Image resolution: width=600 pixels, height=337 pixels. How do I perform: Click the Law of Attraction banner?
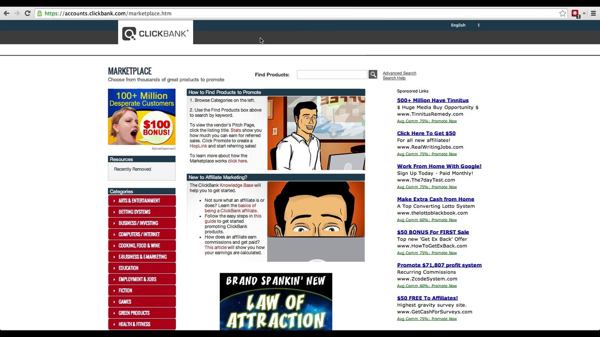(x=276, y=301)
